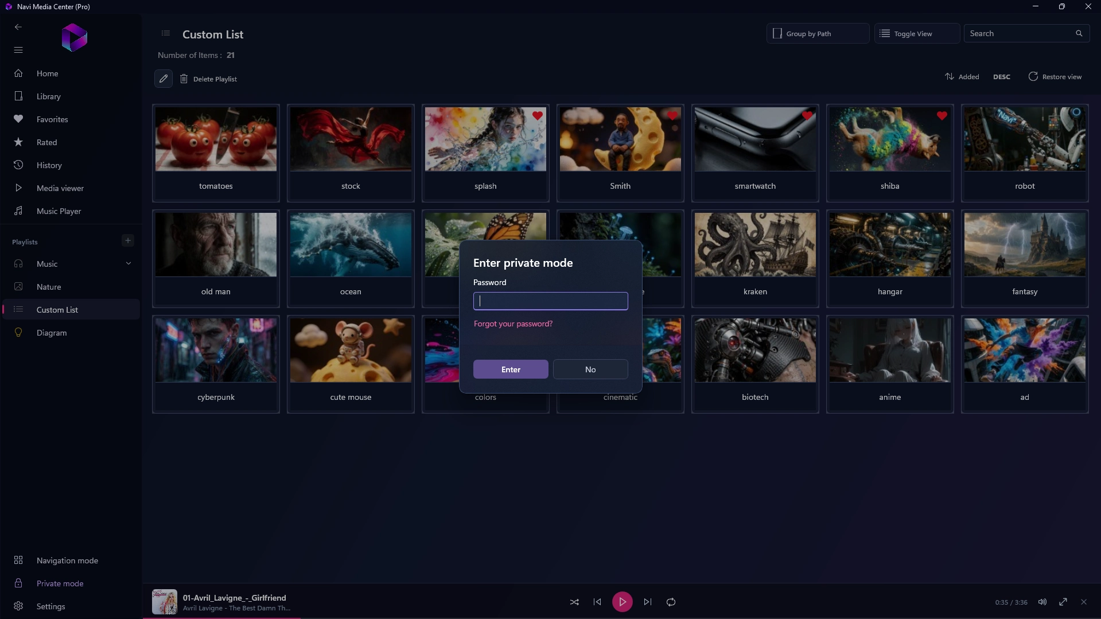Click the list icon beside Custom List title
This screenshot has width=1101, height=619.
coord(166,33)
